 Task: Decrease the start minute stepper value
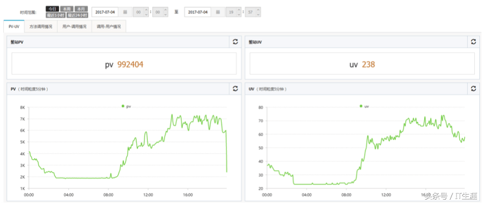165,14
